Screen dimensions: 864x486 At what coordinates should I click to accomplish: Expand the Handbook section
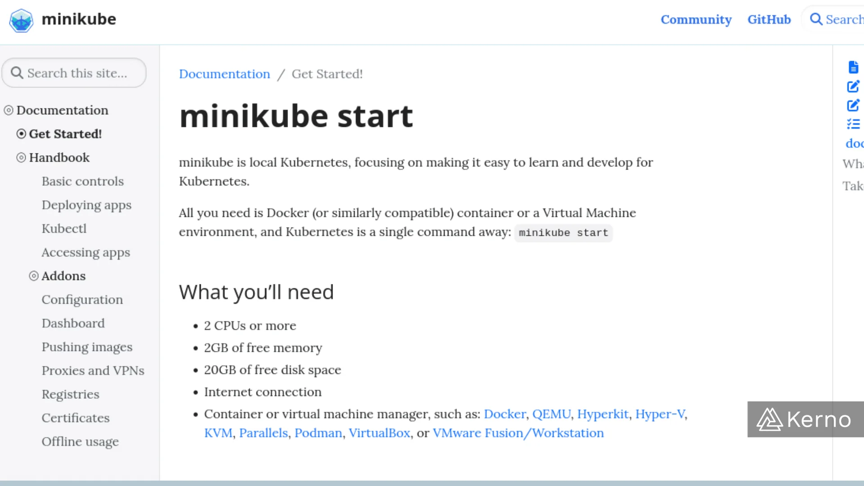(x=21, y=157)
